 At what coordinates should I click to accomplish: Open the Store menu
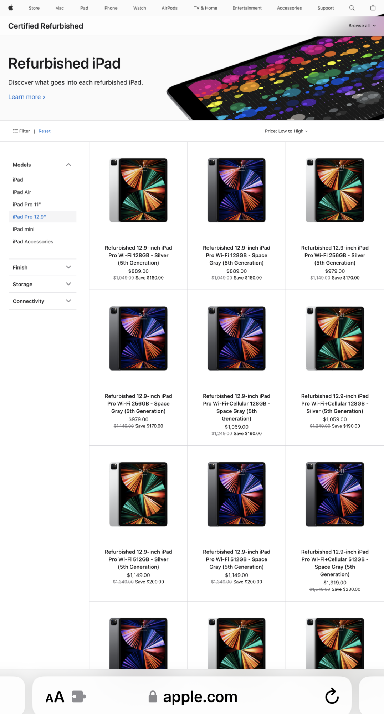[x=34, y=8]
